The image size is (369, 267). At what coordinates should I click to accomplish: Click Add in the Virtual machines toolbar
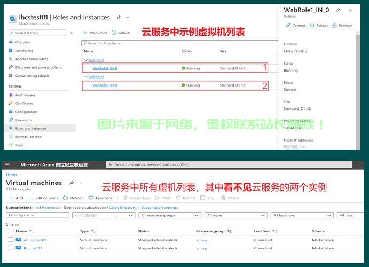16,198
